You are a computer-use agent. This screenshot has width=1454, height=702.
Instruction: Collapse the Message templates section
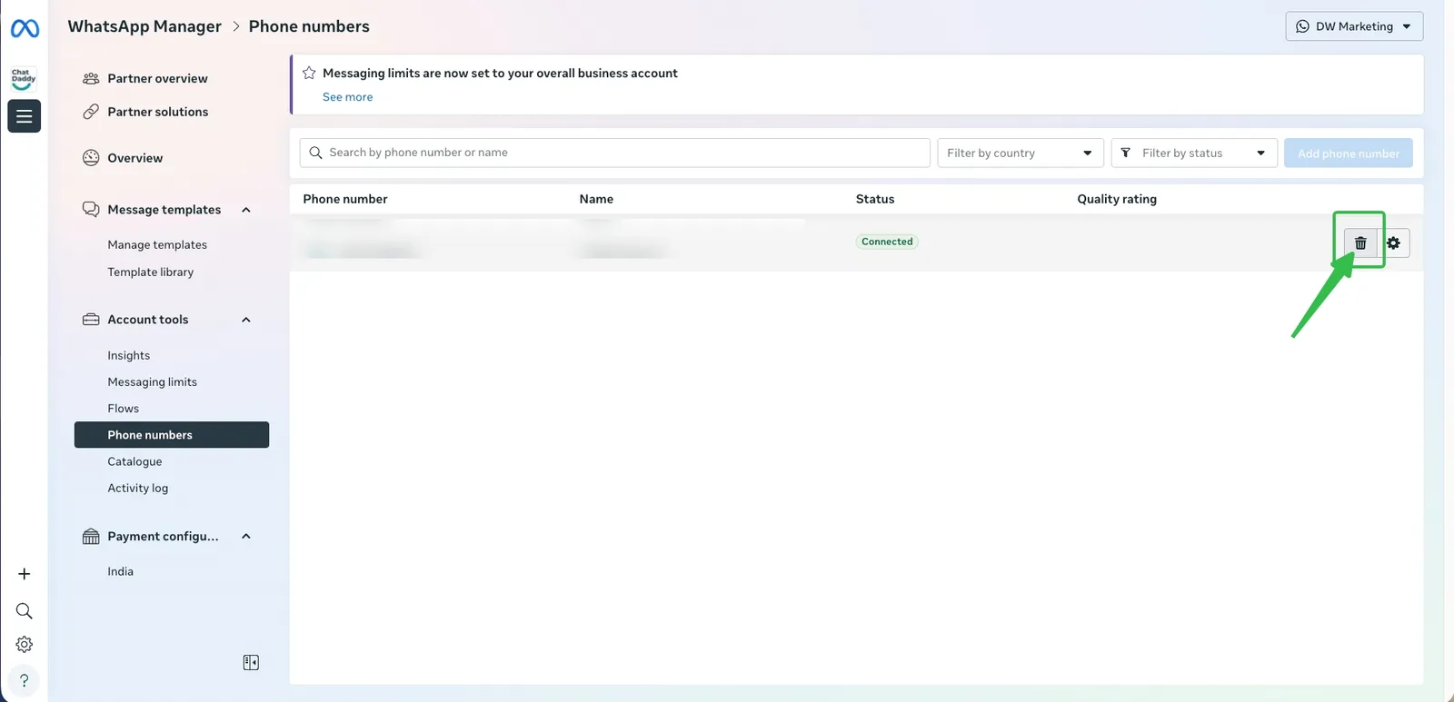(246, 210)
